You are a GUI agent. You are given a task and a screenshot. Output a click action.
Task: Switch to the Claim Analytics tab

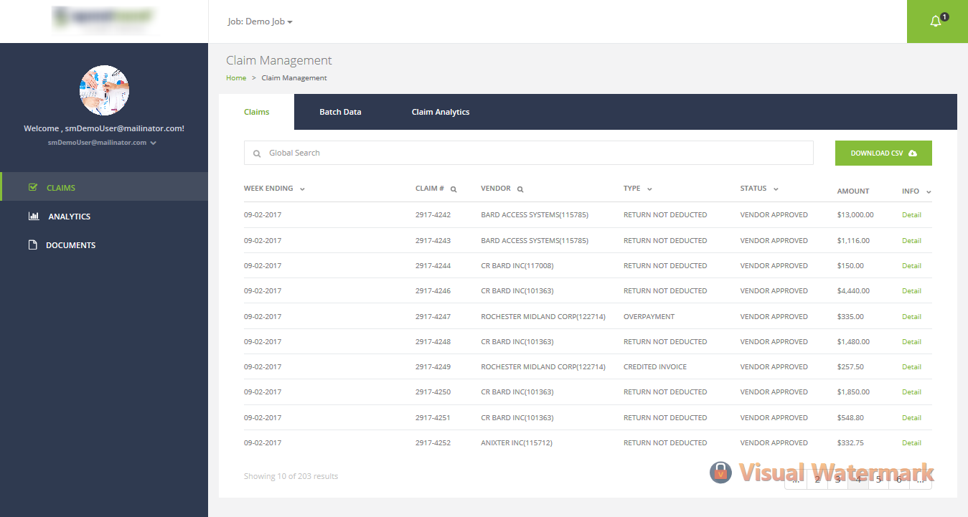point(441,112)
